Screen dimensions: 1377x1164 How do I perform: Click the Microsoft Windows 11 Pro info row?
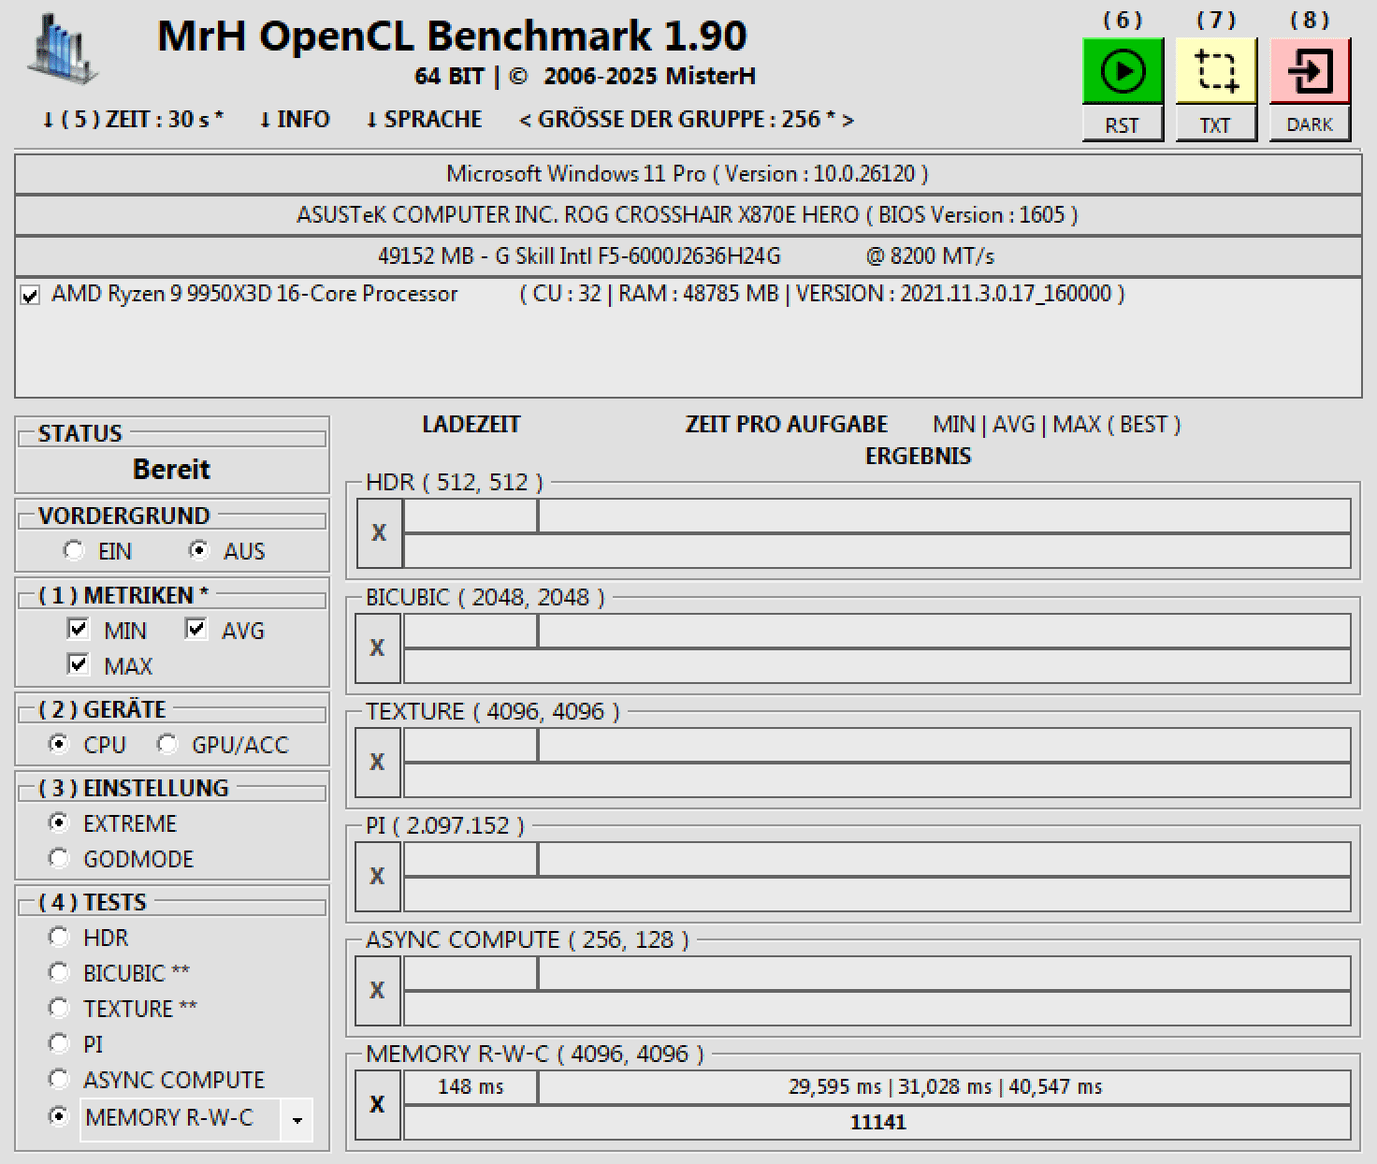click(x=688, y=174)
